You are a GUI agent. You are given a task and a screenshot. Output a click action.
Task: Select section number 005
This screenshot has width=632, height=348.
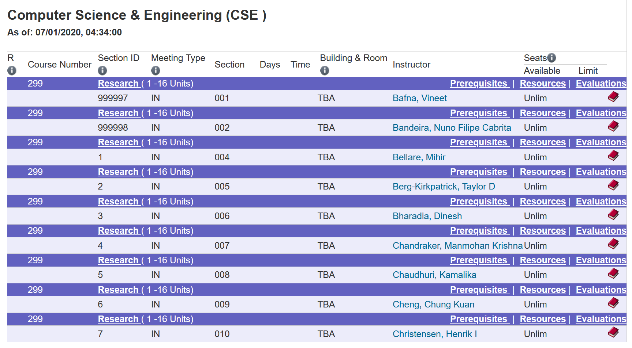coord(222,187)
